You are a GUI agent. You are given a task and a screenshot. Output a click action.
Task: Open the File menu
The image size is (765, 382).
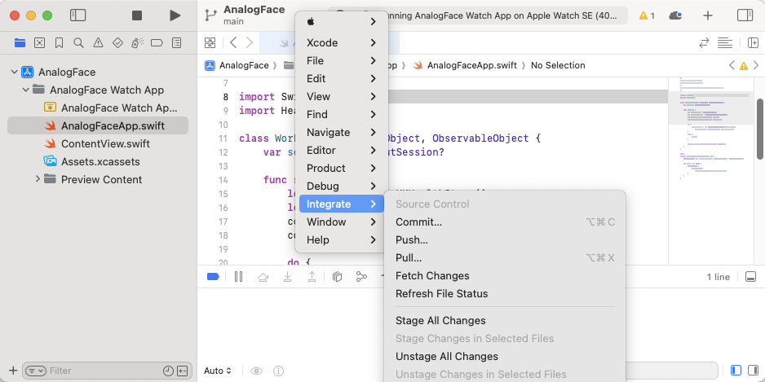(x=342, y=61)
